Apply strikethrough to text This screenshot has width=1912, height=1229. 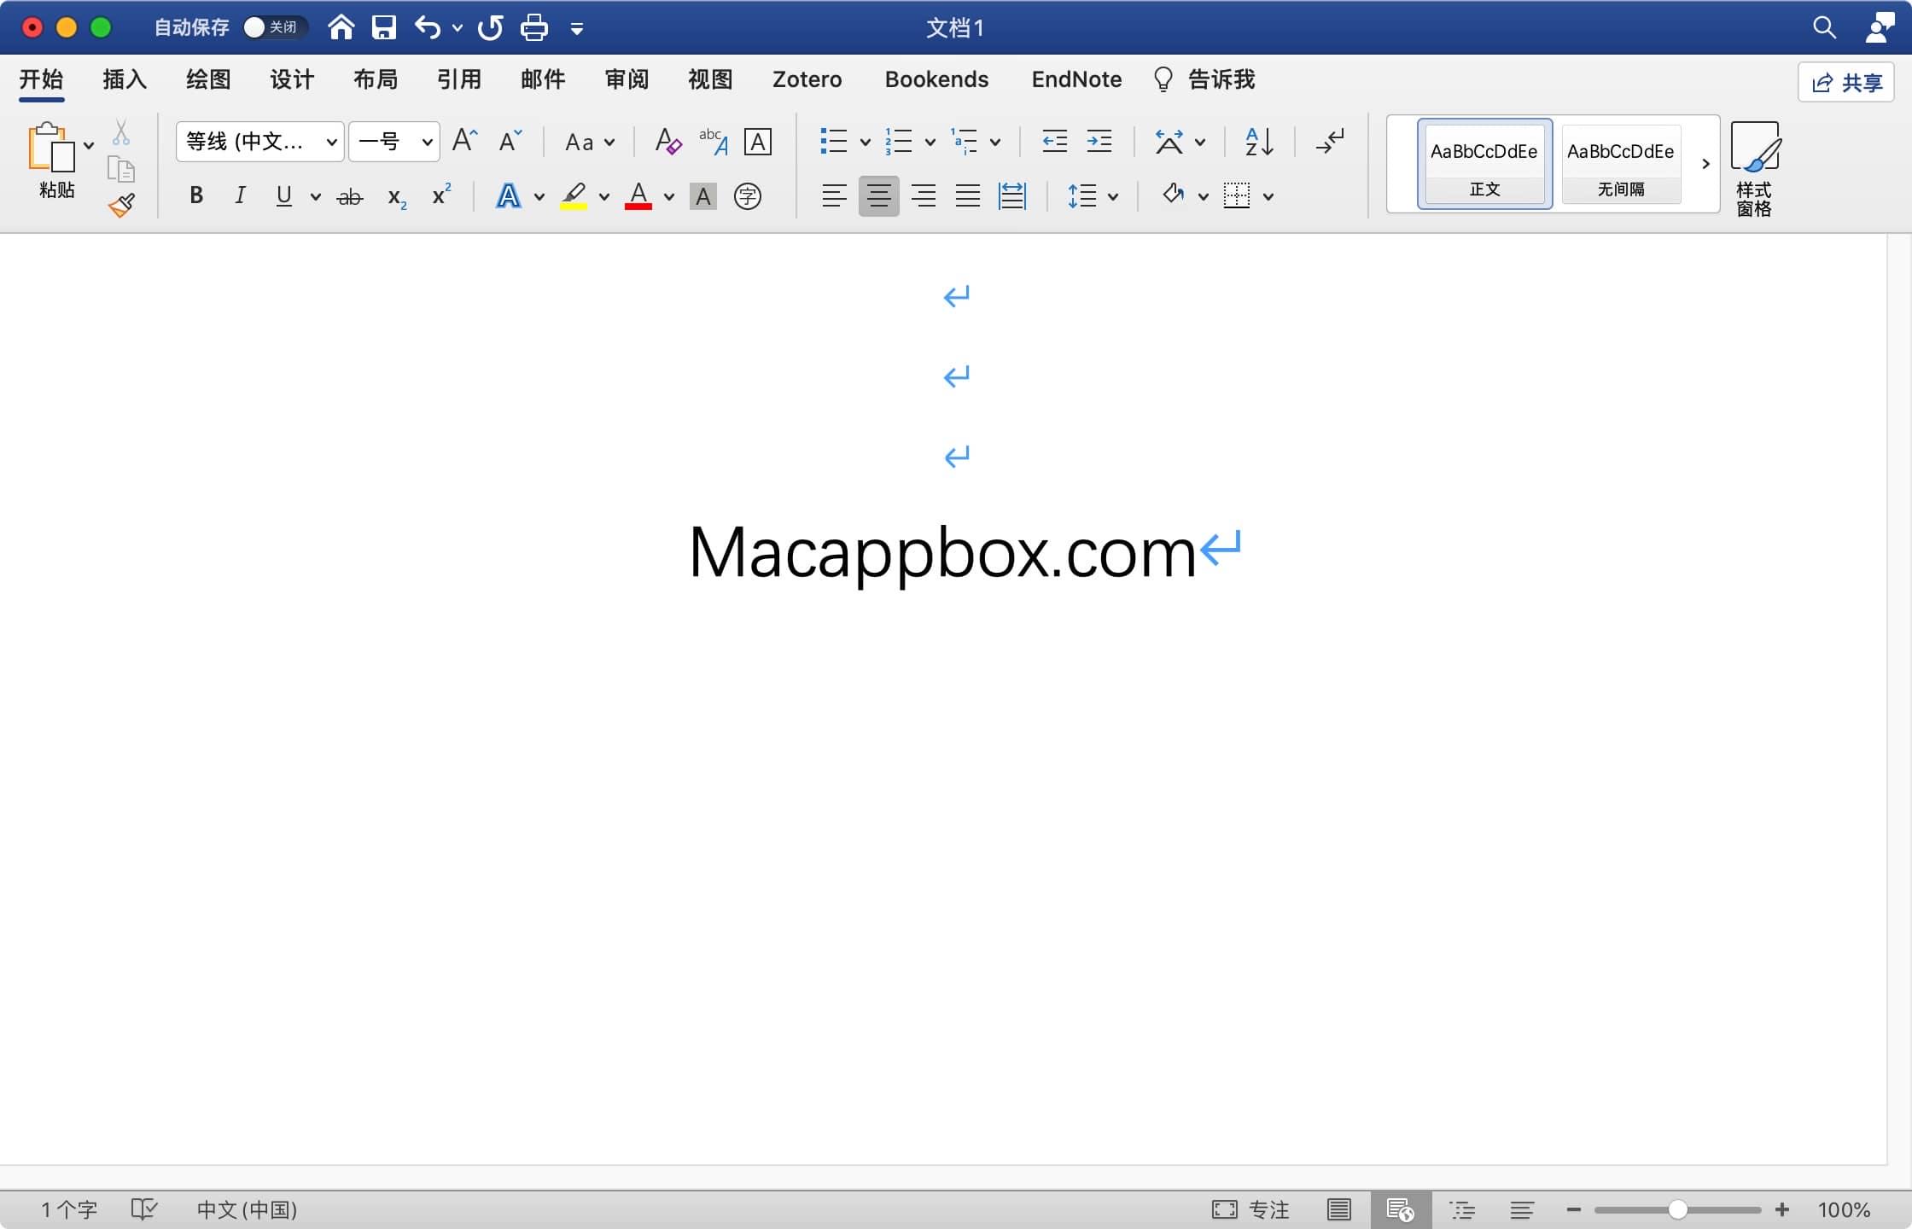pos(349,195)
